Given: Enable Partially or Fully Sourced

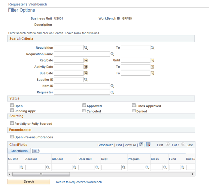Looking at the screenshot, I should (x=12, y=123).
